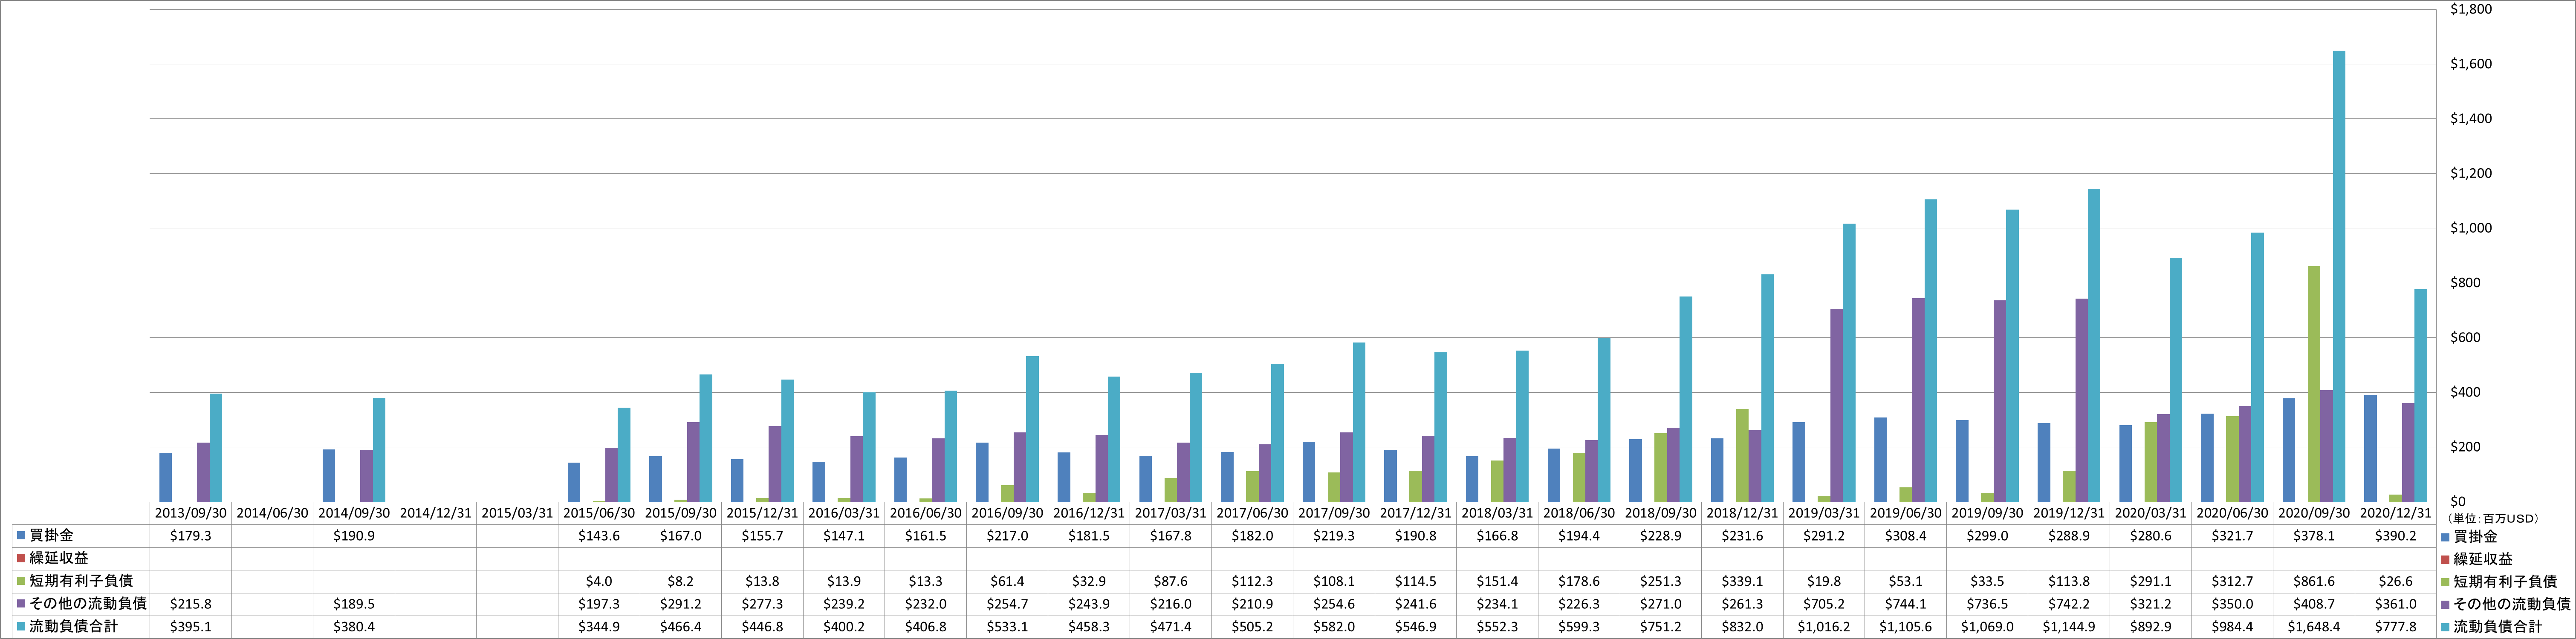
Task: Click the $380.4 cell for 2014/09/30
Action: point(354,627)
